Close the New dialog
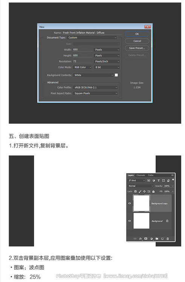185x282 pixels. [x=148, y=27]
